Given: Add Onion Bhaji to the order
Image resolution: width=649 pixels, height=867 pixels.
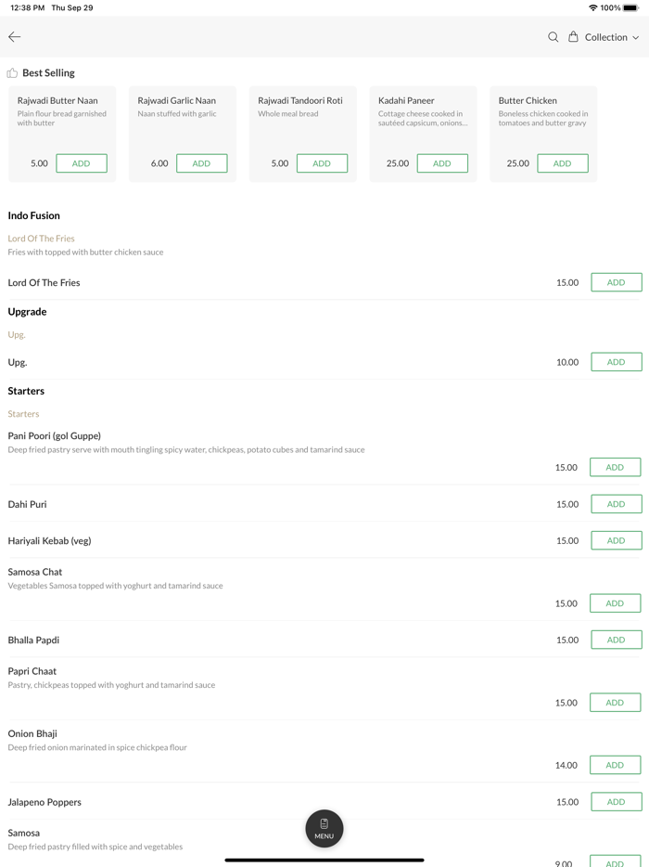Looking at the screenshot, I should (615, 765).
